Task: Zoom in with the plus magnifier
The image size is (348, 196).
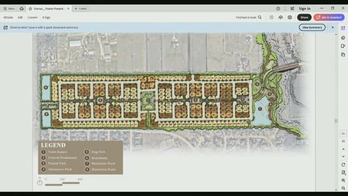Action: tap(343, 180)
